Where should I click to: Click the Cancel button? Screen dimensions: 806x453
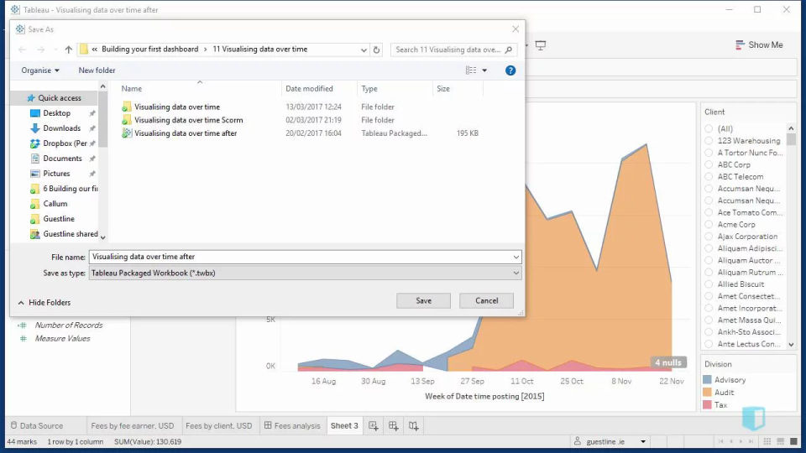click(486, 300)
